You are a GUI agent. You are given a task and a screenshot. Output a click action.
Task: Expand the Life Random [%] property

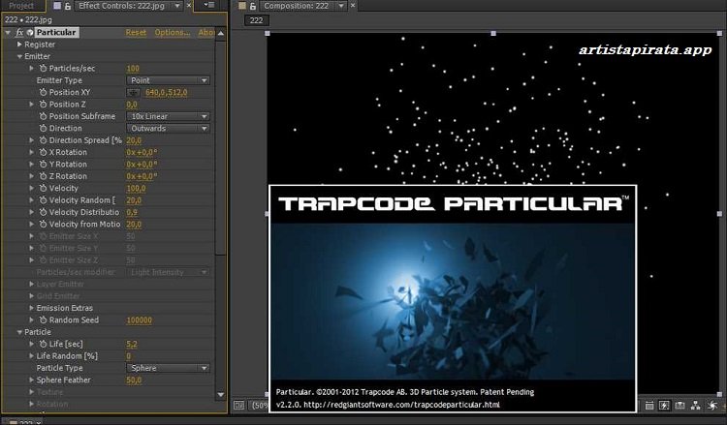pyautogui.click(x=32, y=356)
